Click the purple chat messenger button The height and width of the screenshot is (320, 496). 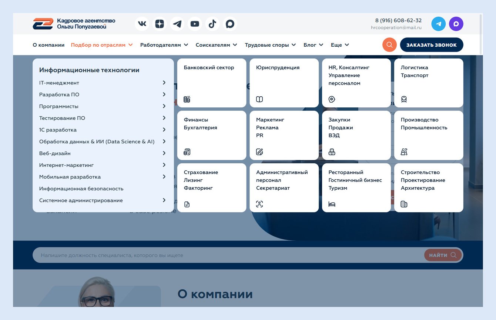click(456, 24)
